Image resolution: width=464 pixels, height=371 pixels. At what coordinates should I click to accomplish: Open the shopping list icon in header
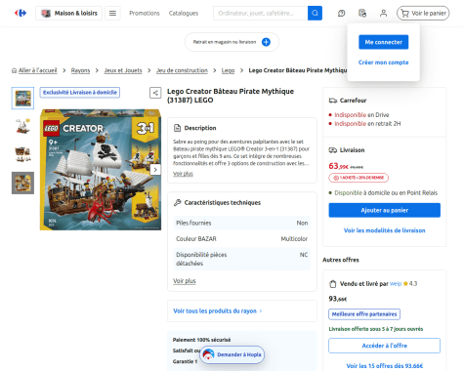click(x=362, y=13)
